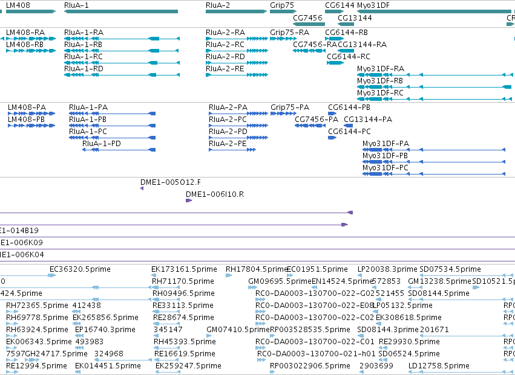This screenshot has height=375, width=515.
Task: Click EST SD07534.5prime
Action: [467, 275]
